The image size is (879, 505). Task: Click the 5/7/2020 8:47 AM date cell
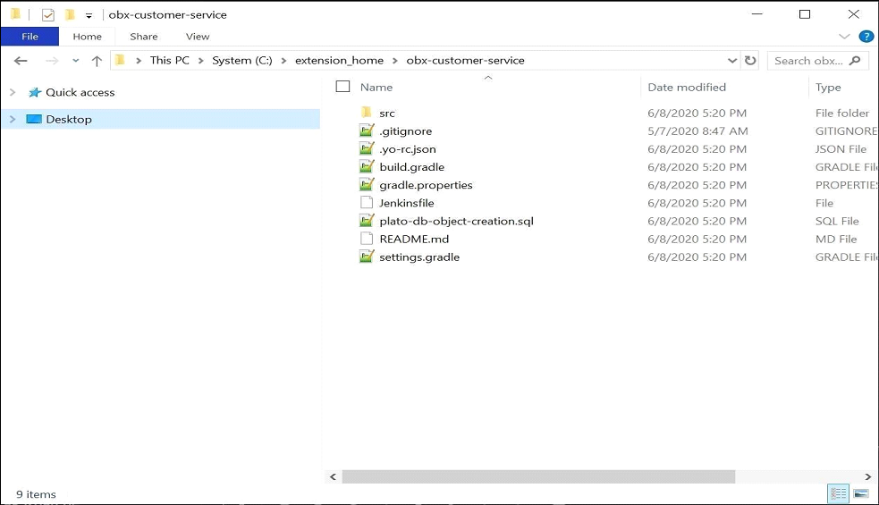pos(698,130)
